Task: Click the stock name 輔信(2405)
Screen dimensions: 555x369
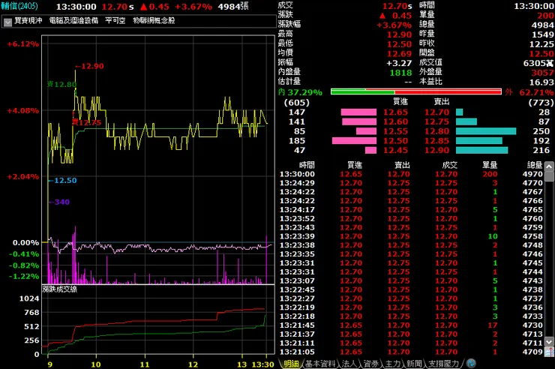Action: pos(19,6)
